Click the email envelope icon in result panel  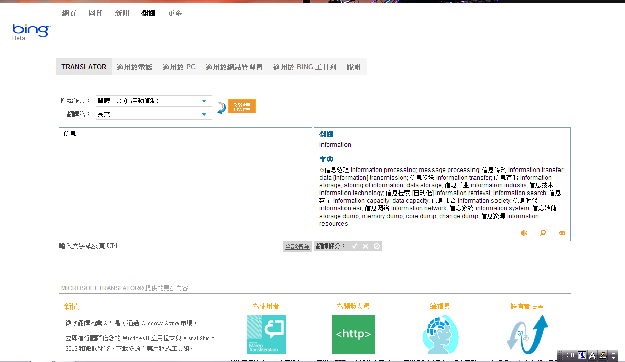pos(562,233)
